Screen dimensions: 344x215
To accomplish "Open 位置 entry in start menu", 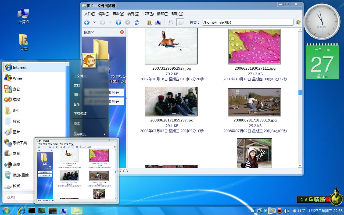I will click(x=19, y=186).
